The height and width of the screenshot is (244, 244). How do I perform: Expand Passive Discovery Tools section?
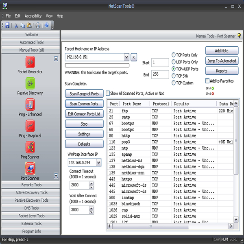pyautogui.click(x=30, y=200)
